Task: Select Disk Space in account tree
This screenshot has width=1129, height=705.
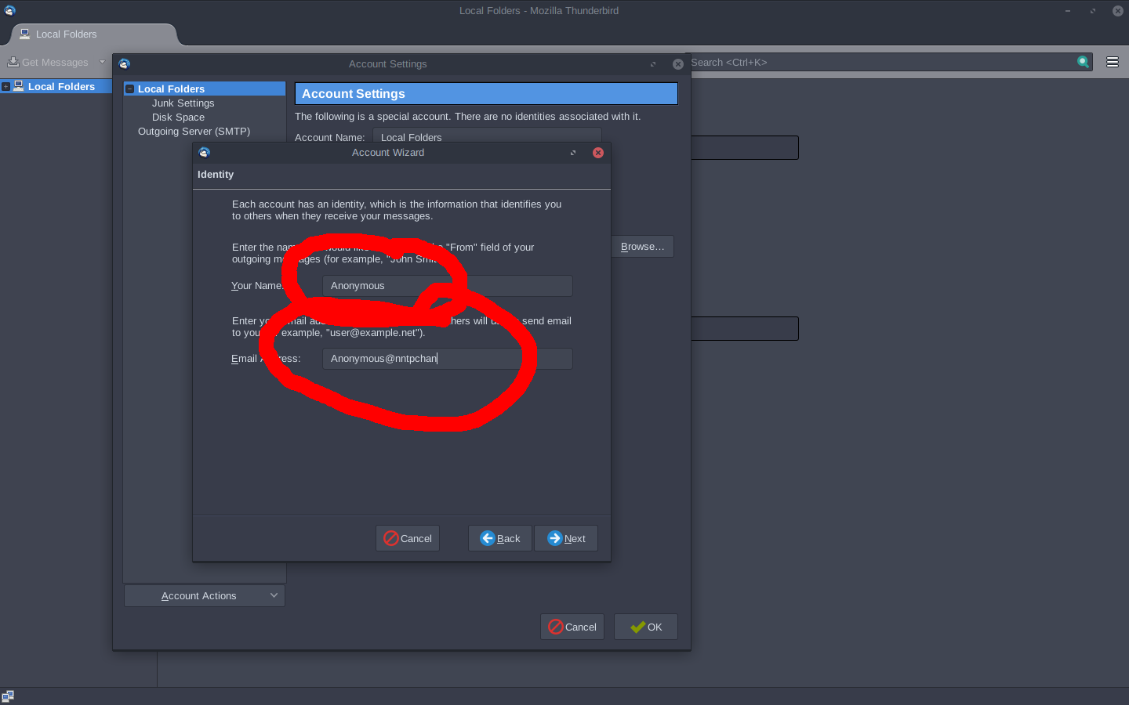Action: tap(178, 117)
